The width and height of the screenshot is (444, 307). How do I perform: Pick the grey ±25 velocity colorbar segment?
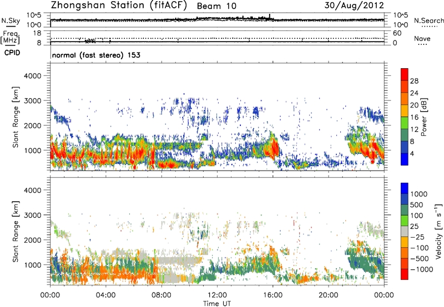405,232
